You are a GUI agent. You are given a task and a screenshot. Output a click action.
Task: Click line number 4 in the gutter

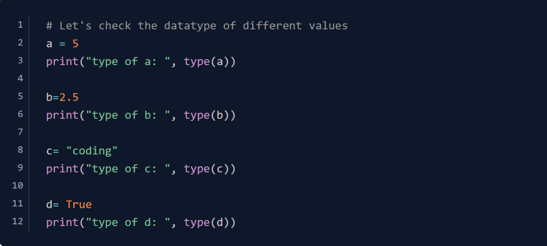[x=20, y=78]
